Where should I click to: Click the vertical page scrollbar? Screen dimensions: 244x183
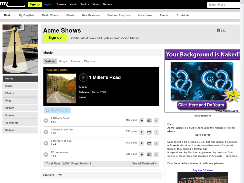pyautogui.click(x=242, y=93)
